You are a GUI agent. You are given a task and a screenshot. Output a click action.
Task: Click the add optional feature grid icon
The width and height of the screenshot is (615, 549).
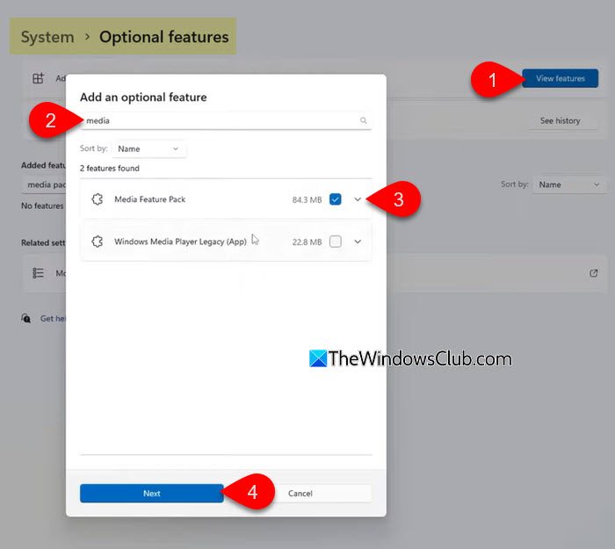click(38, 78)
